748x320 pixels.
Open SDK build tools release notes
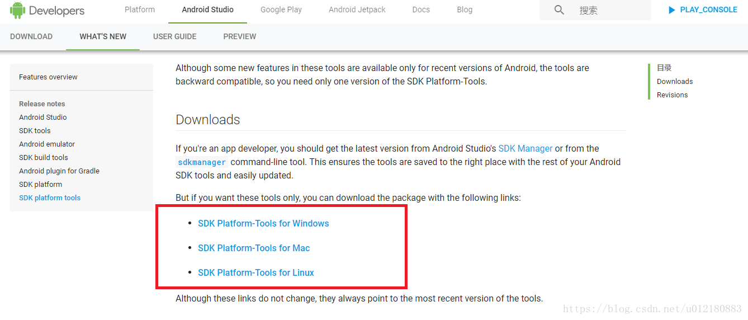tap(44, 157)
